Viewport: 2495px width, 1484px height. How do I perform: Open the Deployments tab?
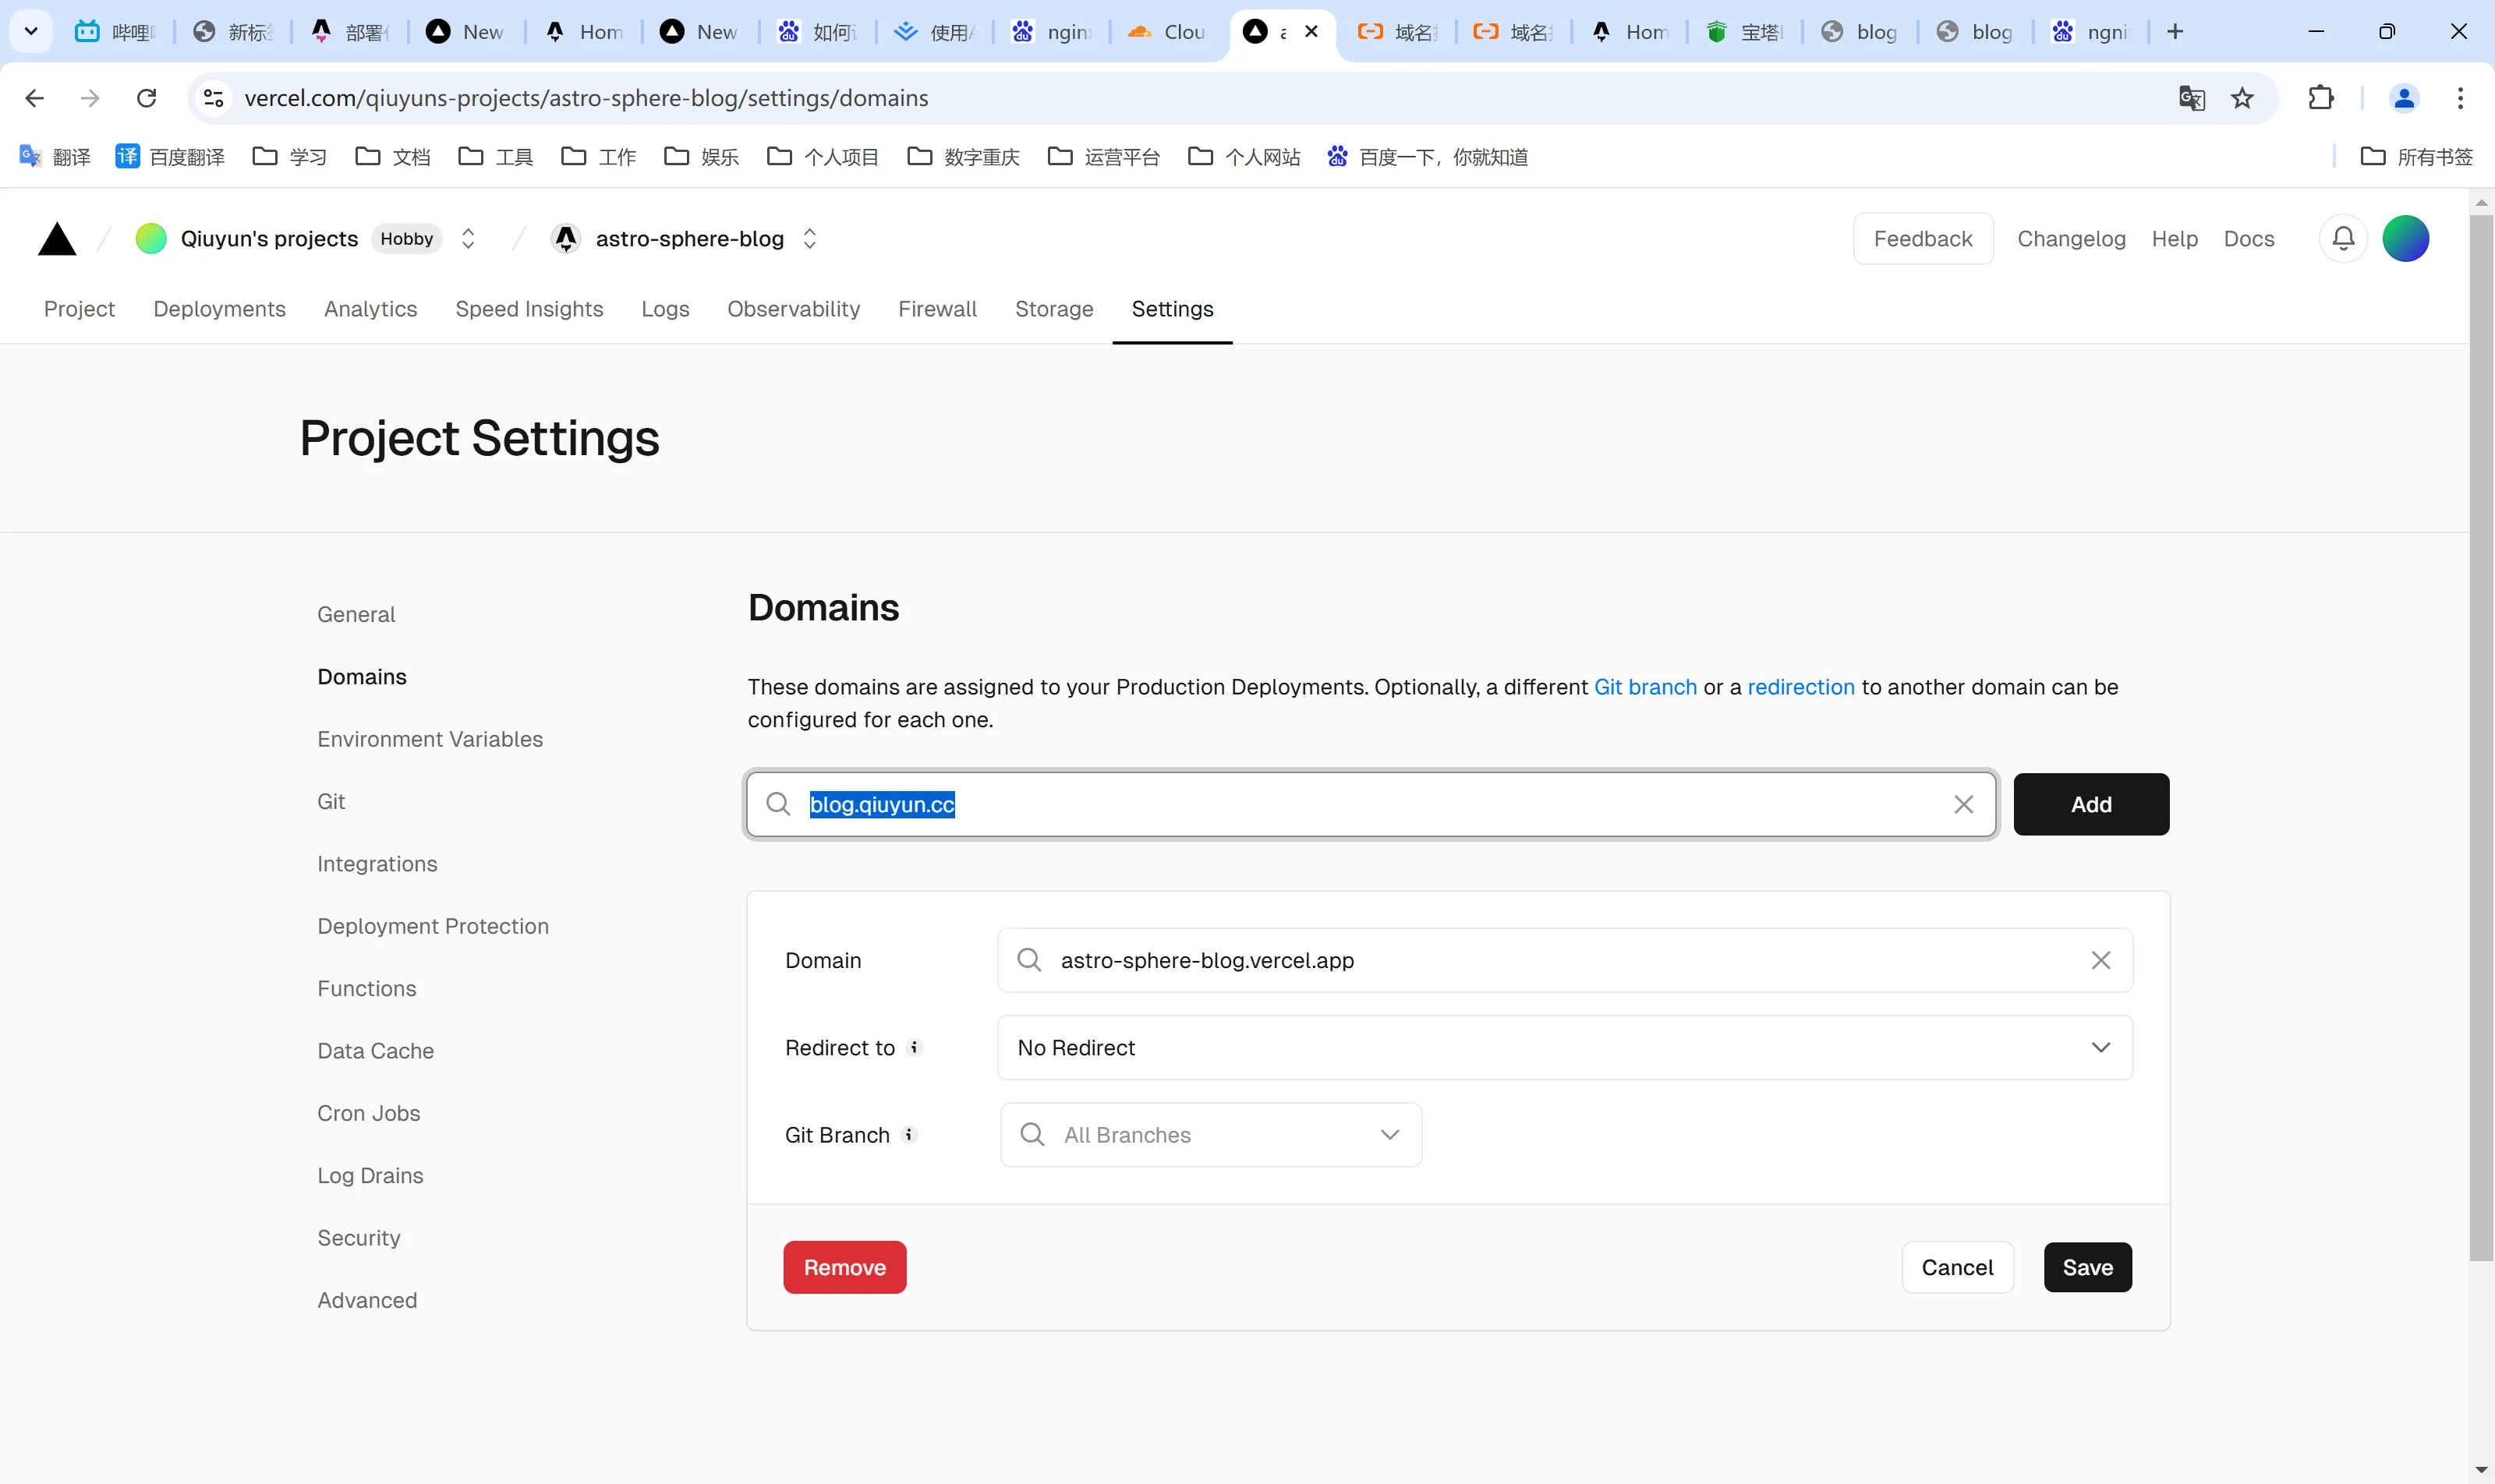[219, 309]
